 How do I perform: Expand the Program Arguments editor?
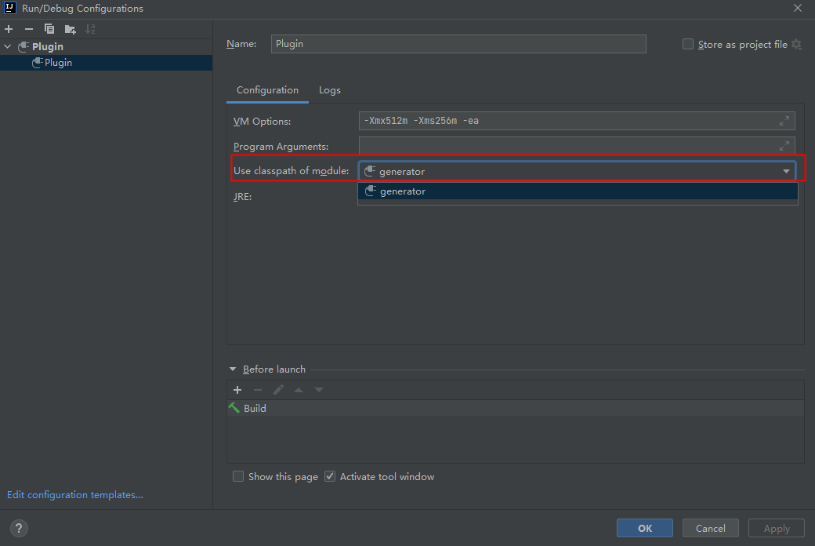click(784, 146)
